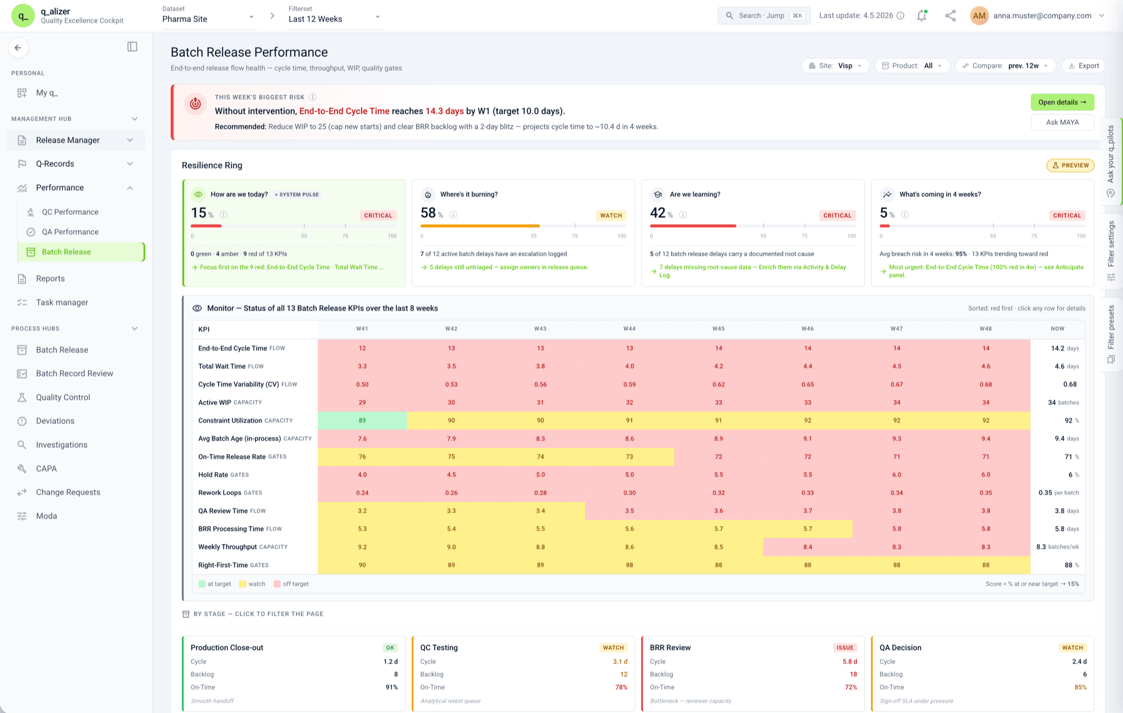
Task: Click the info icon next to 5%
Action: click(x=905, y=214)
